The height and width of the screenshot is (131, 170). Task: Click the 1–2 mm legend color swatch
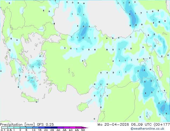click(x=17, y=128)
